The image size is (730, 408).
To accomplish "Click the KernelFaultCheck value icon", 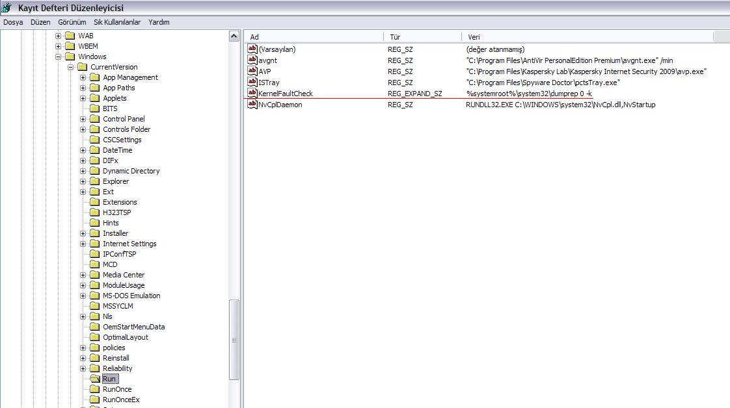I will tap(252, 94).
